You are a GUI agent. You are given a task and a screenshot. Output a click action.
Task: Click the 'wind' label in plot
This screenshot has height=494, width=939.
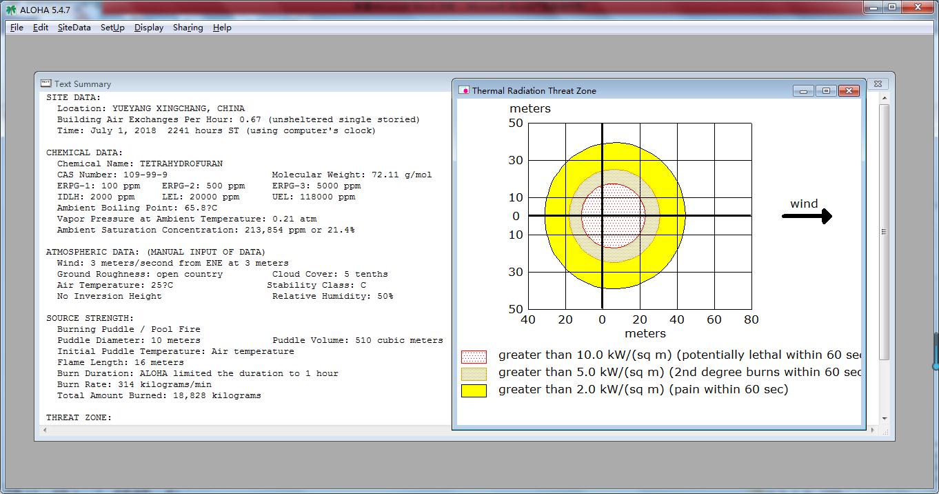click(x=804, y=204)
